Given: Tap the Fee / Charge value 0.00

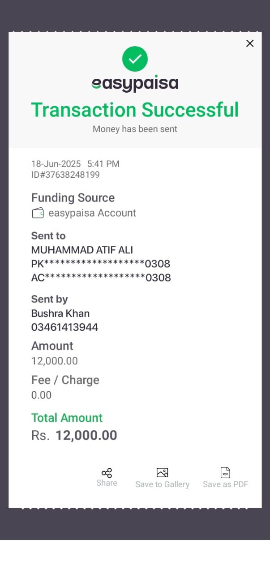Looking at the screenshot, I should point(41,395).
